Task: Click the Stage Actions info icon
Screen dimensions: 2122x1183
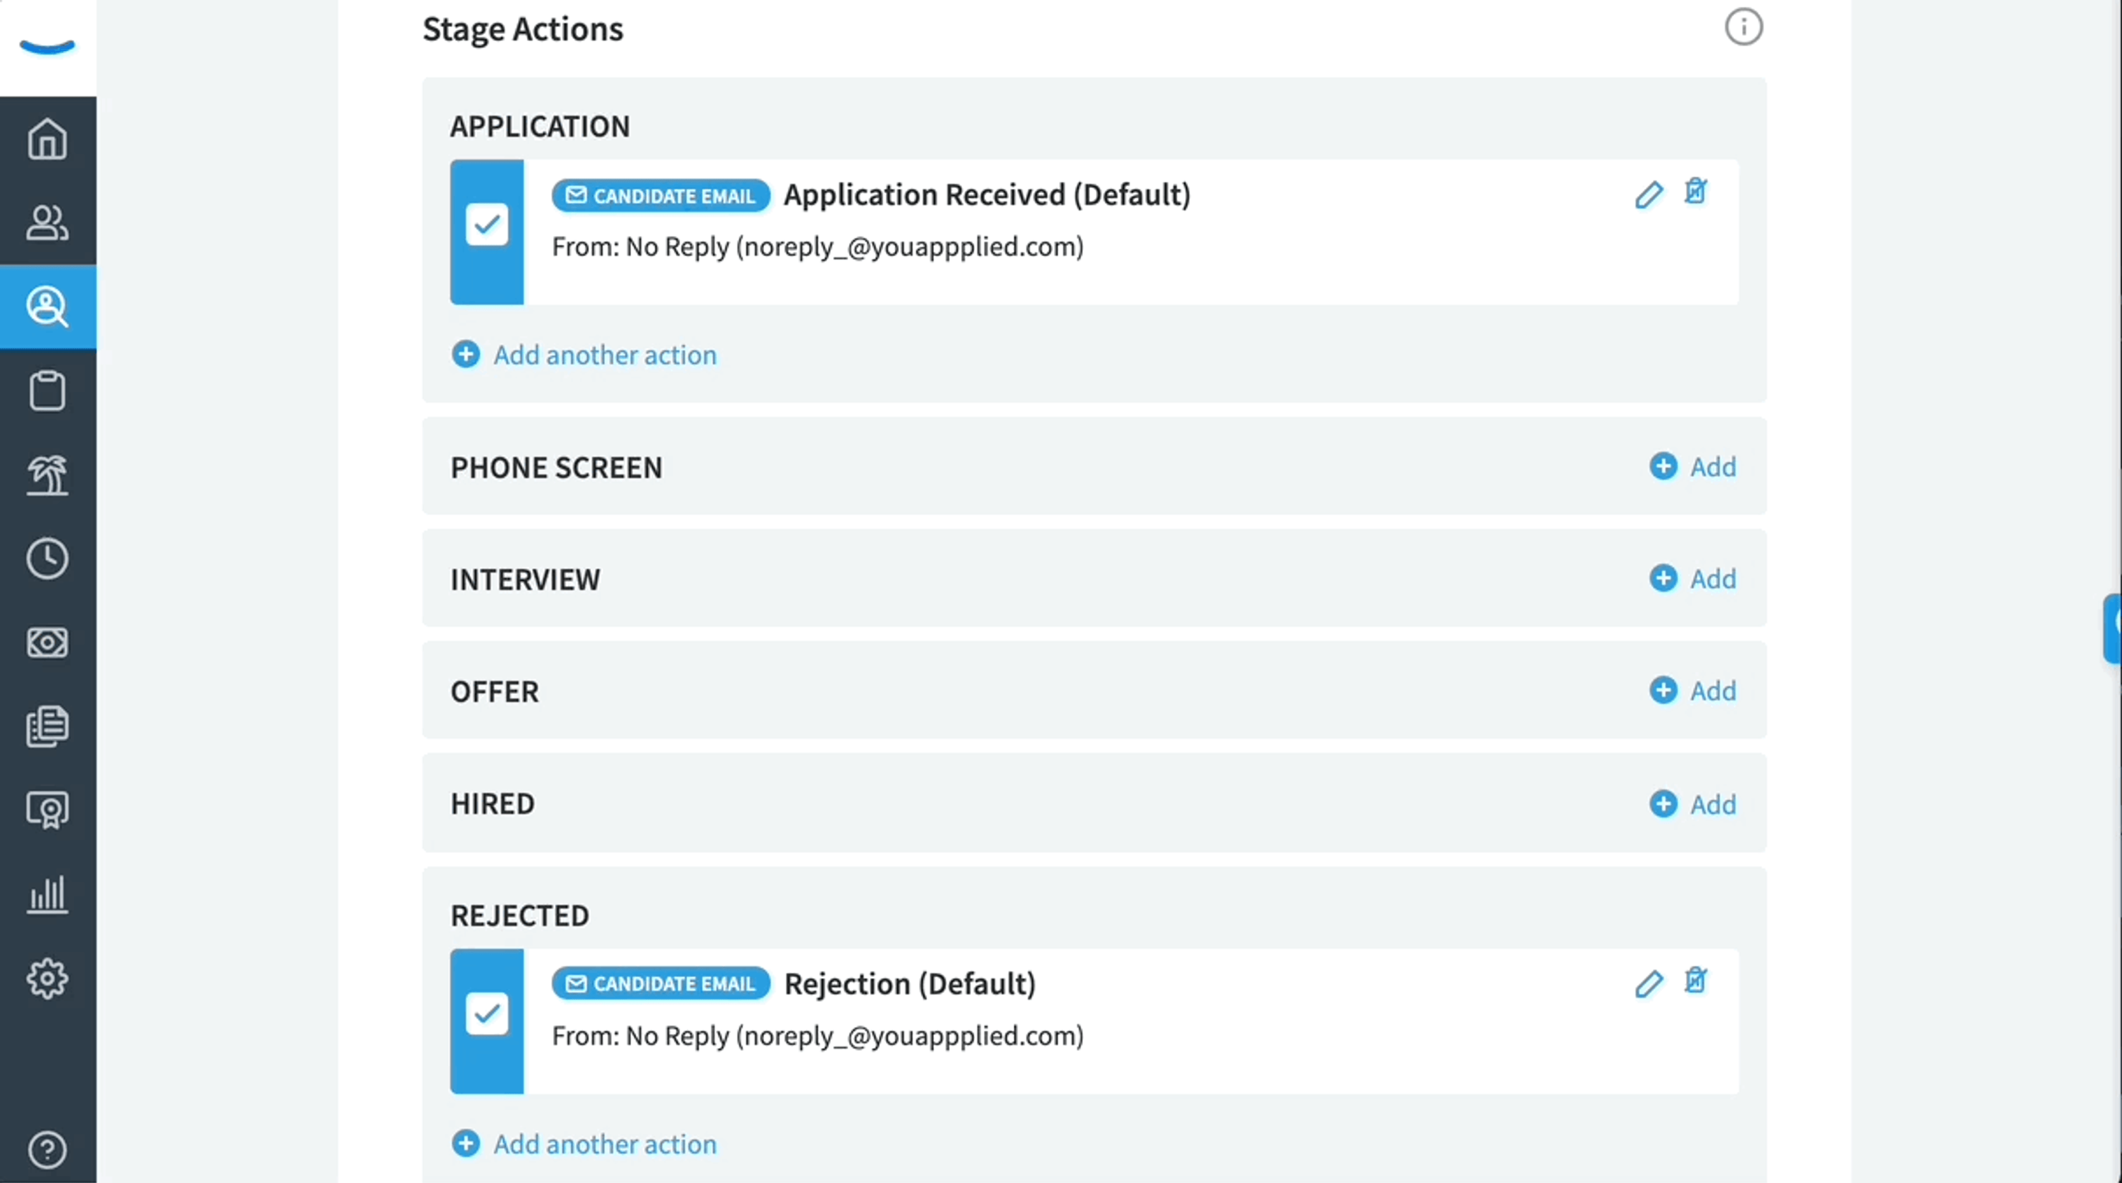Action: click(x=1743, y=27)
